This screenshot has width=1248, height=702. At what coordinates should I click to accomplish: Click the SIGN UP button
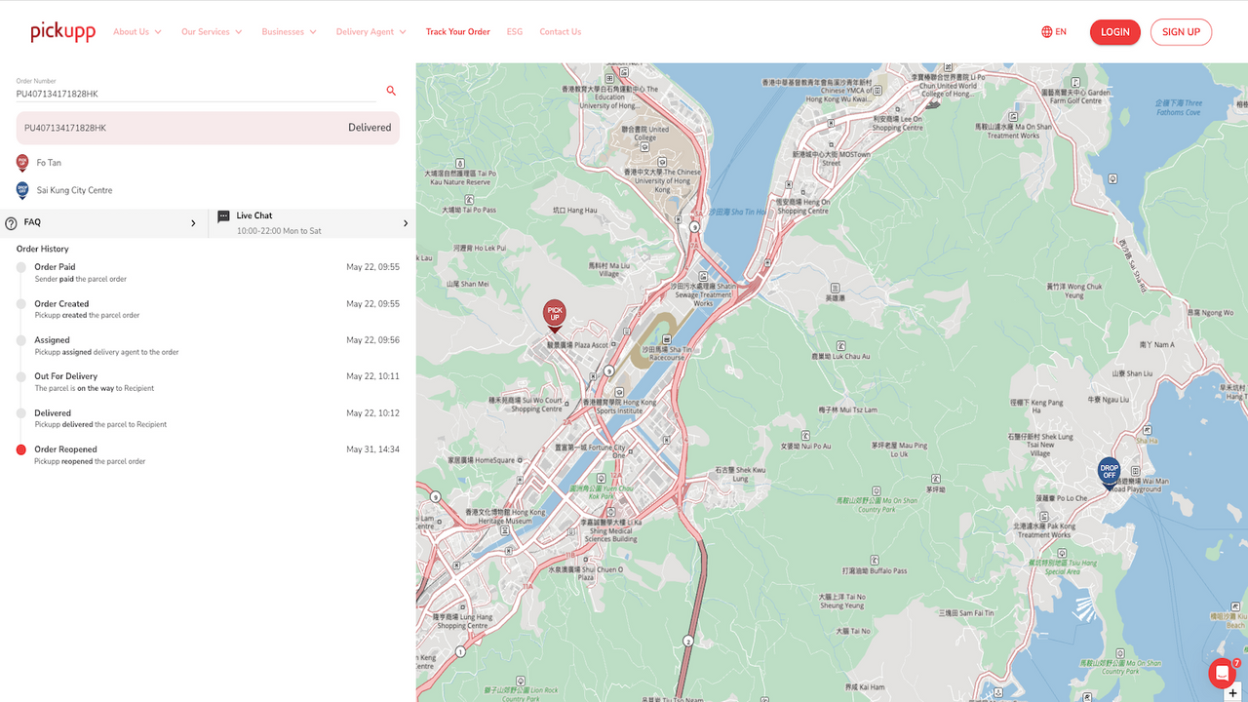pos(1181,31)
